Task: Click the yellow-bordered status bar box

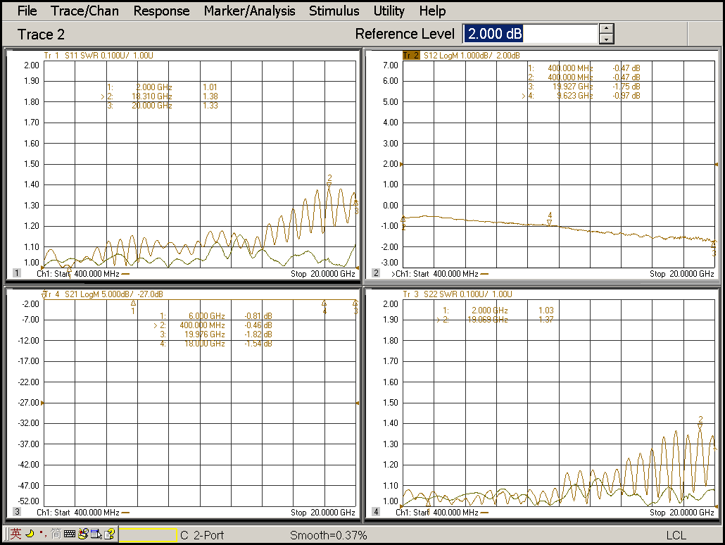Action: (148, 535)
